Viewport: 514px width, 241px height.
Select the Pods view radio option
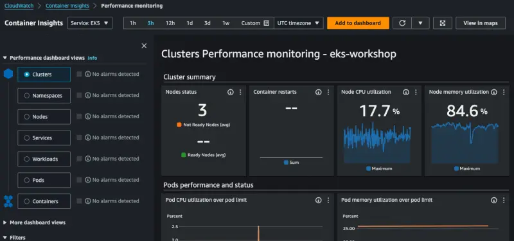pyautogui.click(x=27, y=181)
